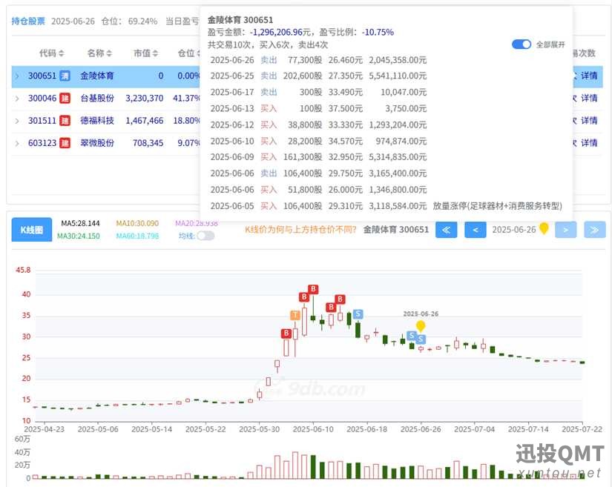Jump to earliest date with « button
The width and height of the screenshot is (612, 487).
point(446,230)
